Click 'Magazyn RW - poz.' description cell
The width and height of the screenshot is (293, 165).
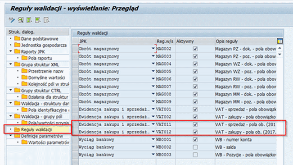pyautogui.click(x=246, y=87)
